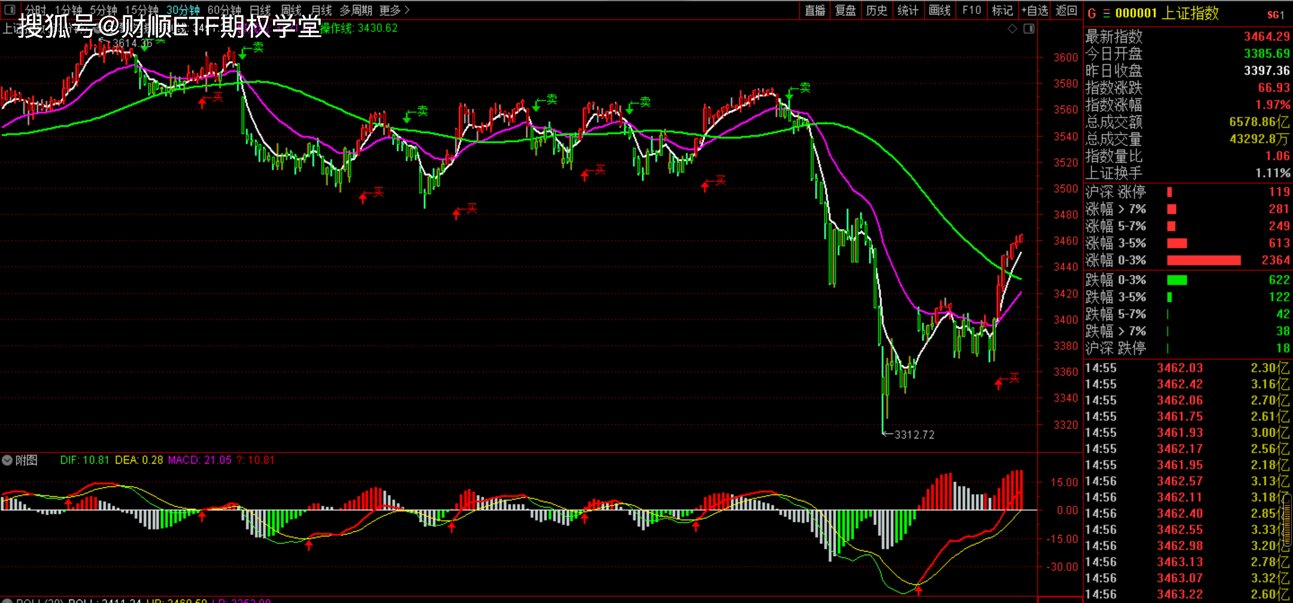The image size is (1293, 603).
Task: Open F10 company information
Action: (x=972, y=10)
